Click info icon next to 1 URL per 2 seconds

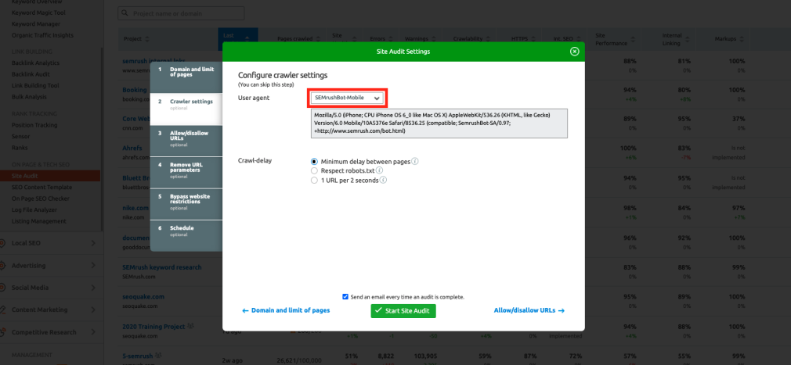click(x=384, y=180)
